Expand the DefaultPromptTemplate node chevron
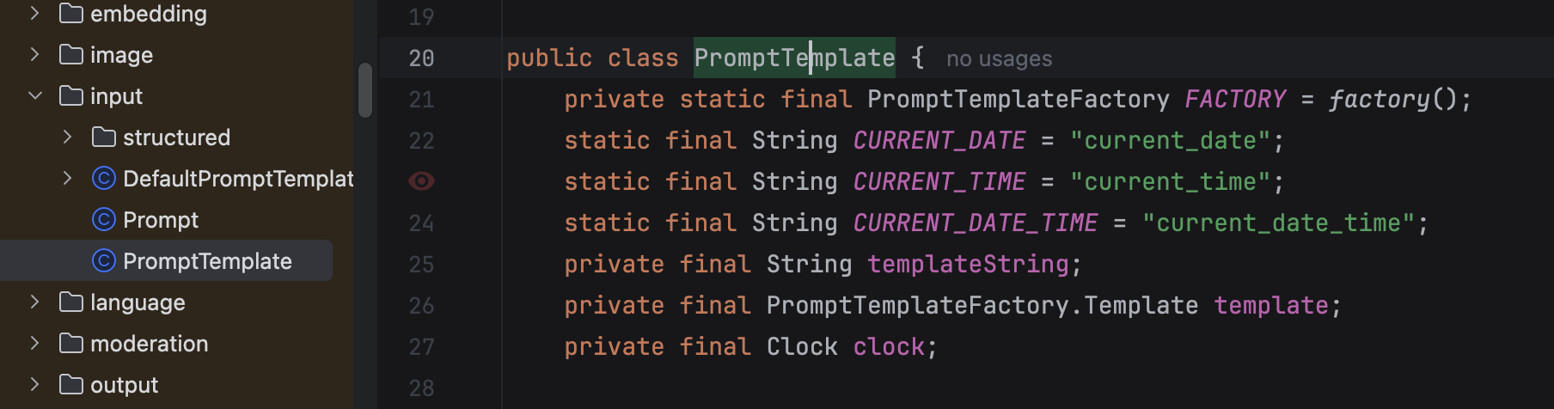Viewport: 1554px width, 409px height. [x=68, y=179]
